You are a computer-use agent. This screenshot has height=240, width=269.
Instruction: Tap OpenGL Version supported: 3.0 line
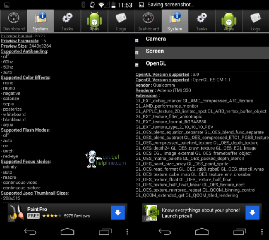point(167,75)
